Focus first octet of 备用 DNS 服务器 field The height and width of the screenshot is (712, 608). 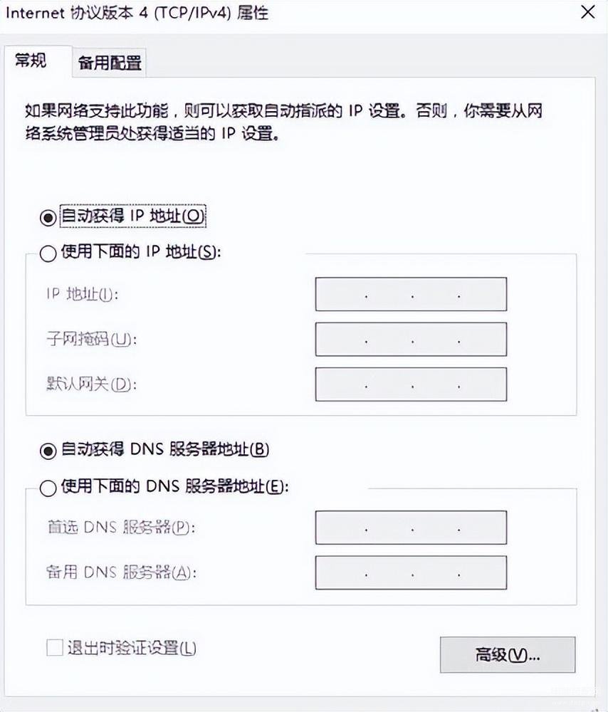coord(341,572)
